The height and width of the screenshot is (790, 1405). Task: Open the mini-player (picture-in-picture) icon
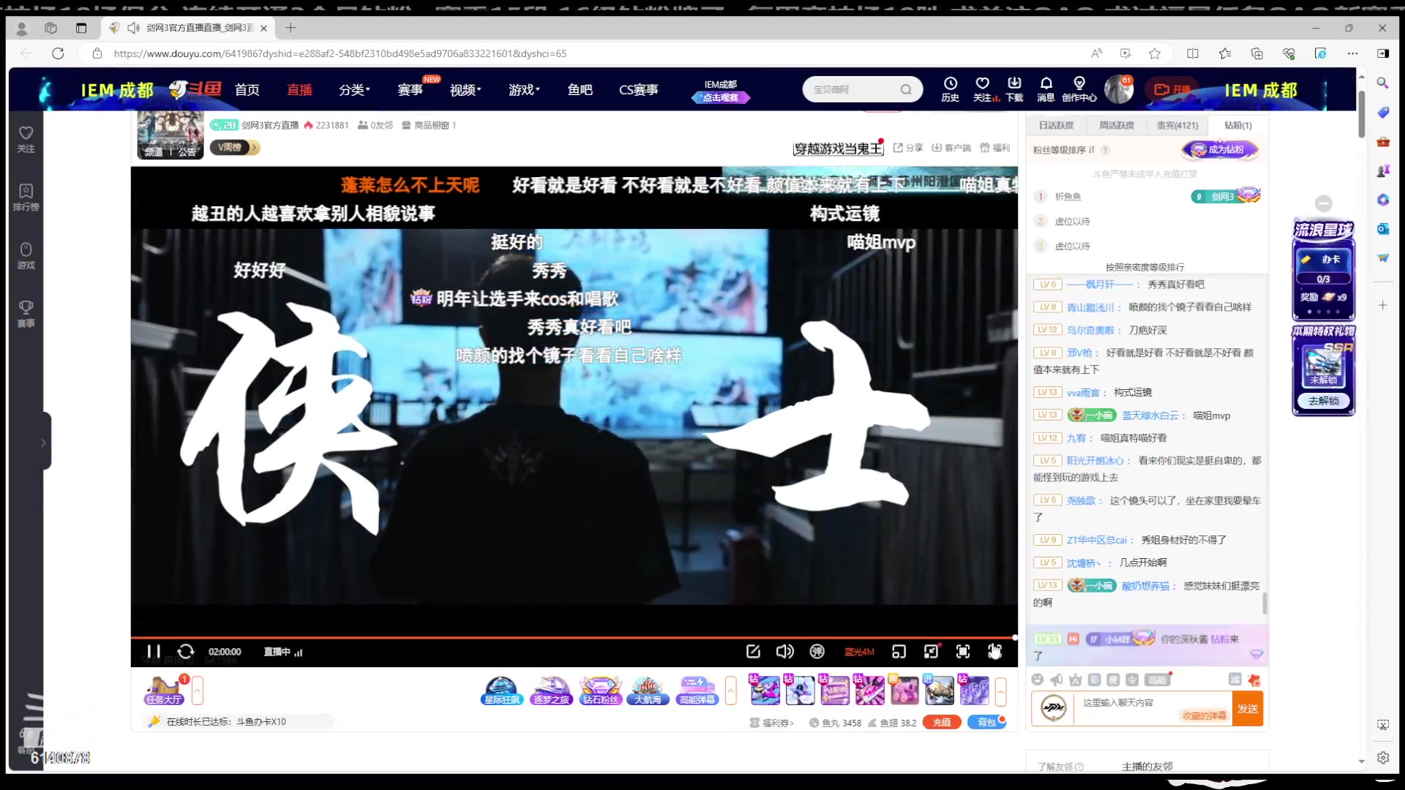[x=899, y=651]
